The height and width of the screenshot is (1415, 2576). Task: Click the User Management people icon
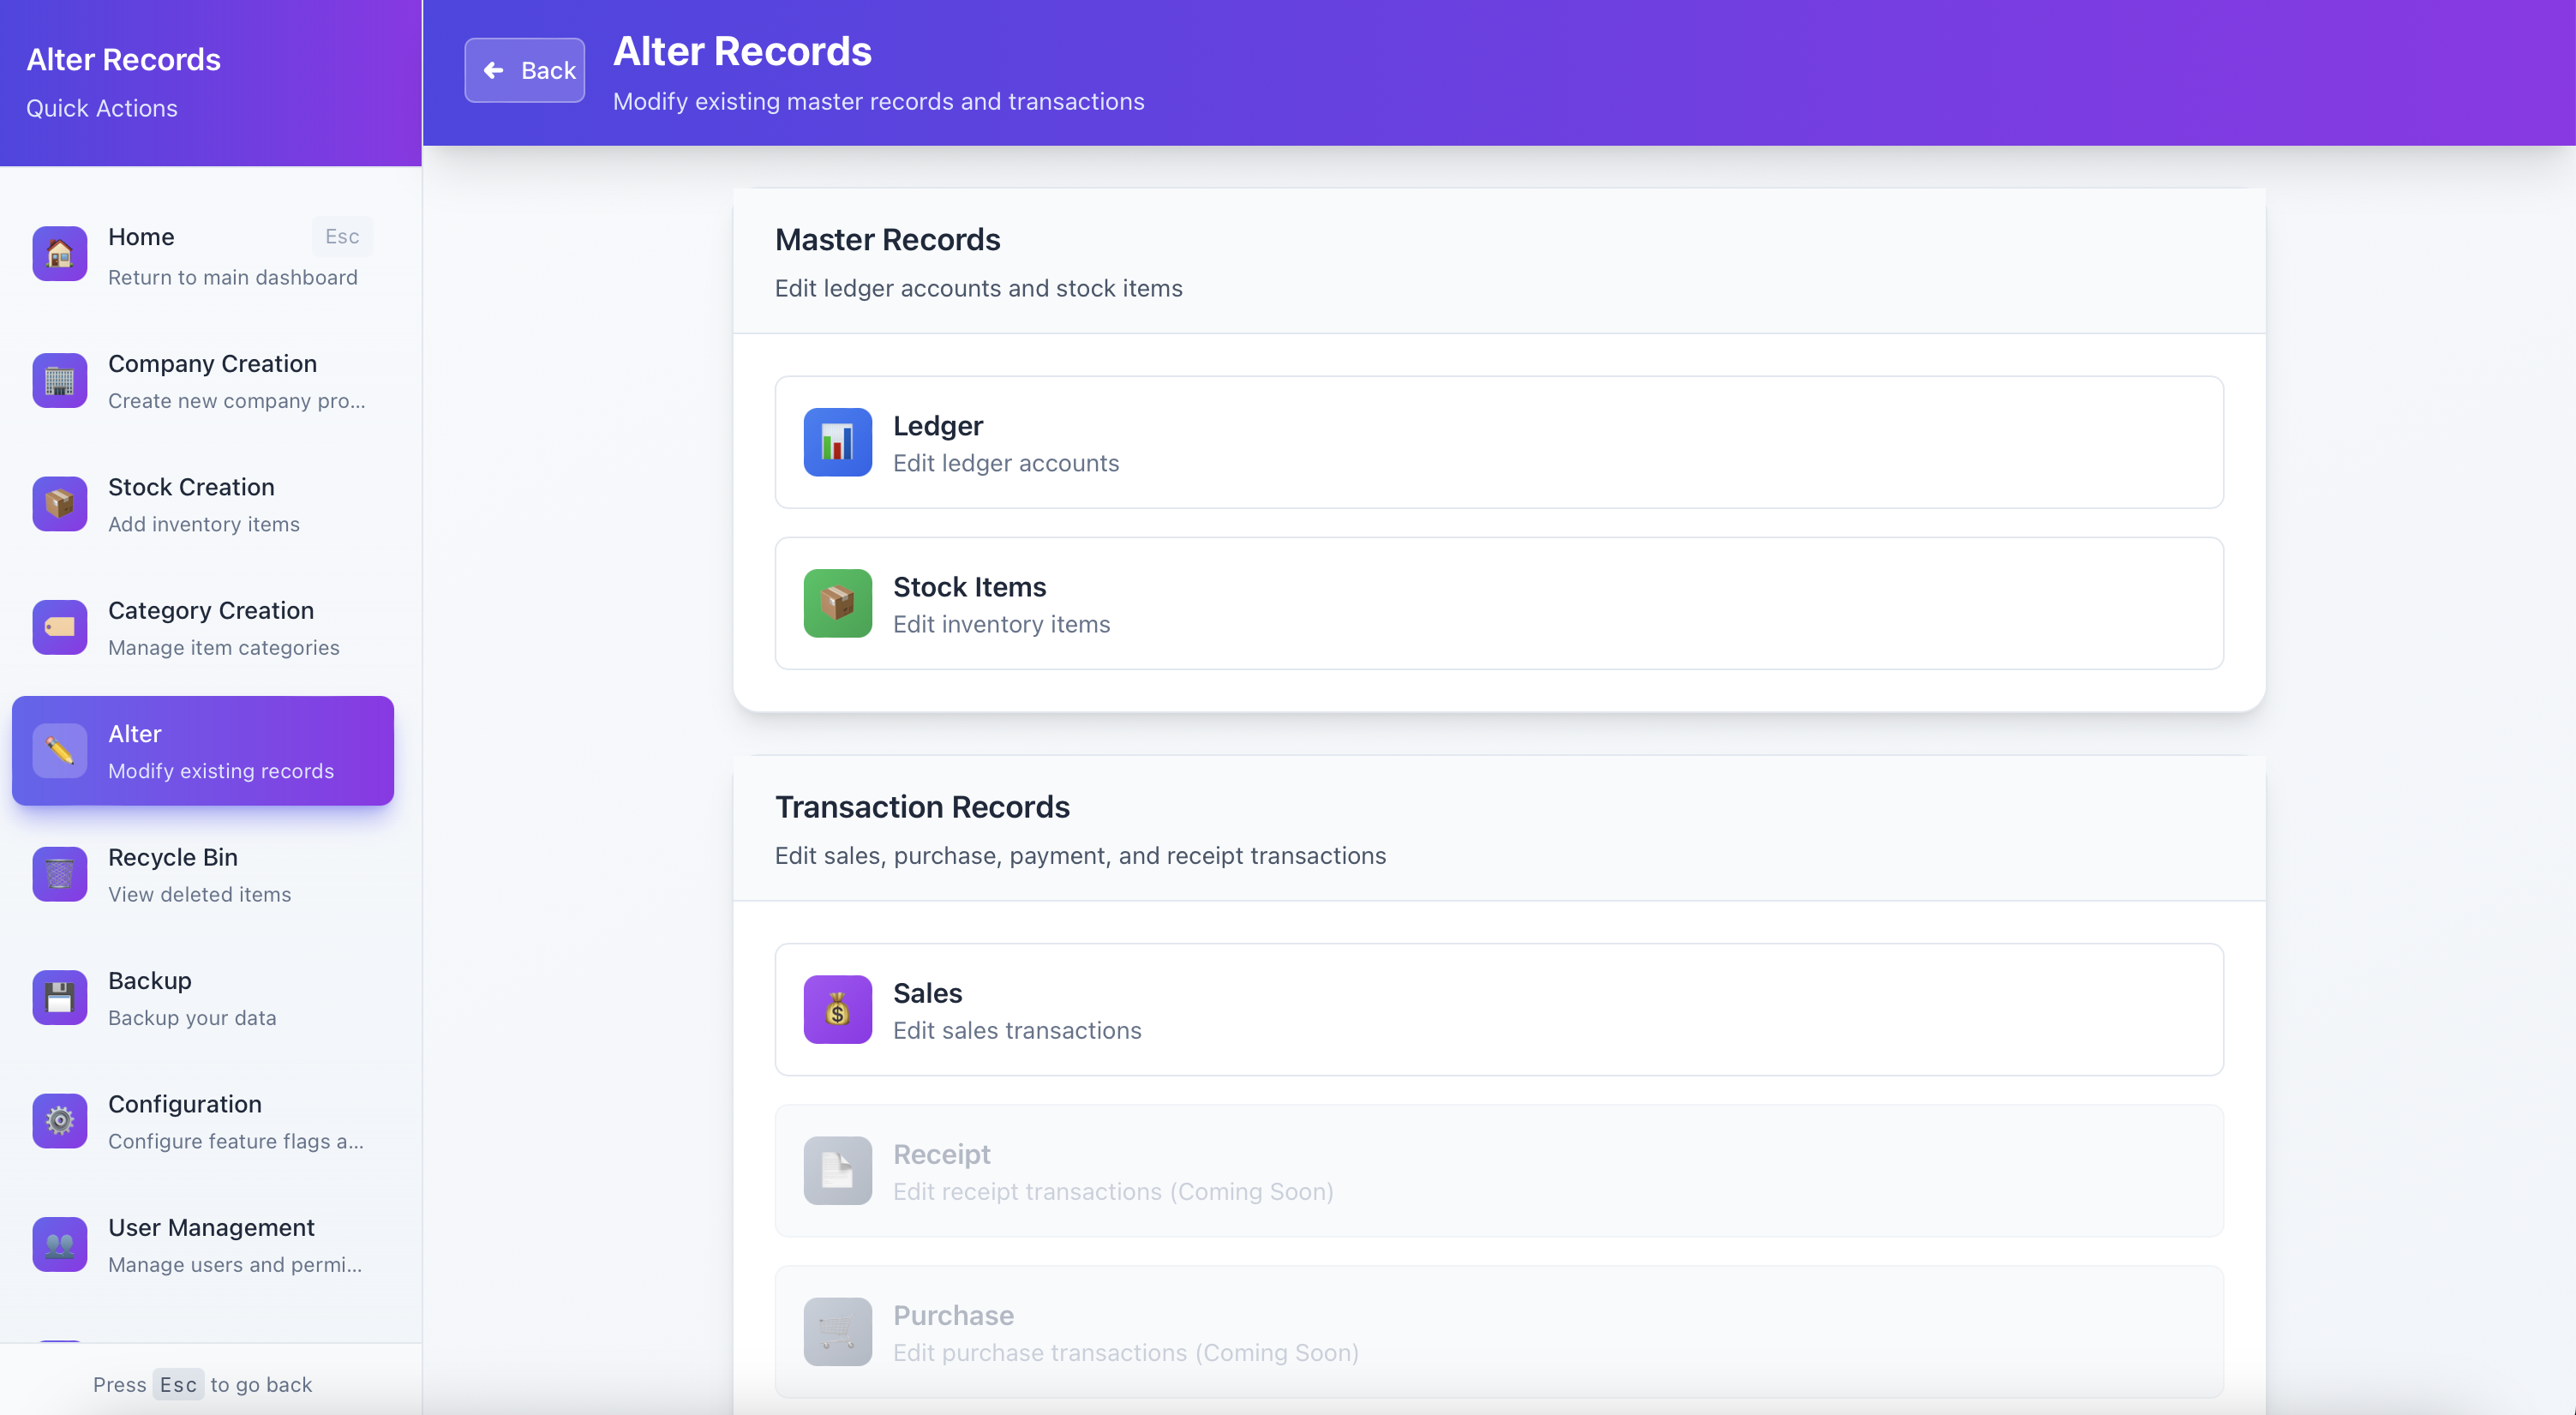click(x=59, y=1244)
